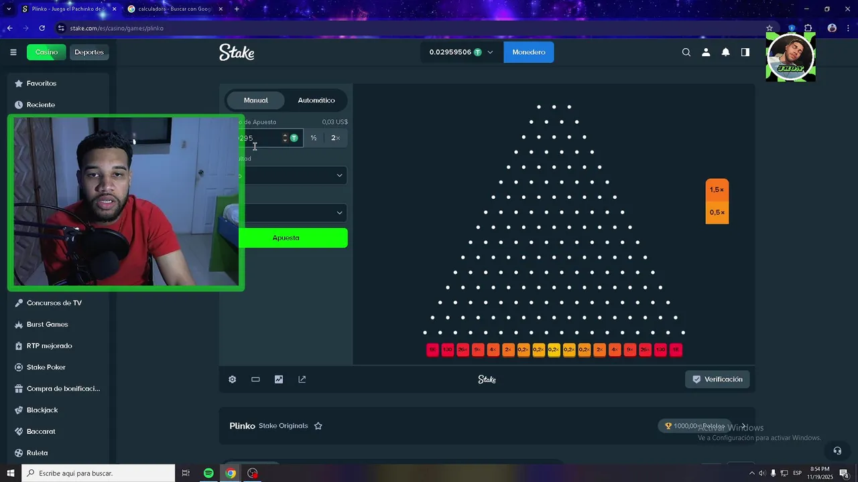Open Ruleta in sidebar
858x482 pixels.
(58, 453)
